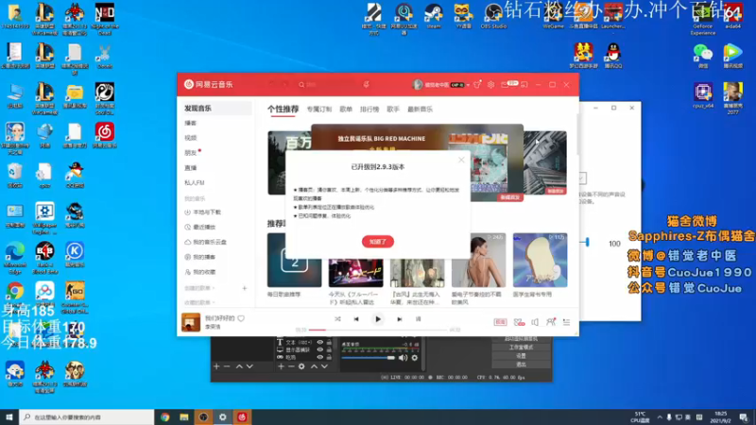Click 工作室模式 button in OBS
The width and height of the screenshot is (756, 425).
pos(522,347)
